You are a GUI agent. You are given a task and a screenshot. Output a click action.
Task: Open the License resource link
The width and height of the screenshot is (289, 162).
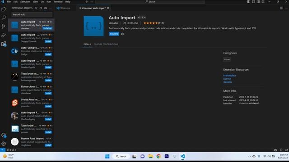pos(227,79)
